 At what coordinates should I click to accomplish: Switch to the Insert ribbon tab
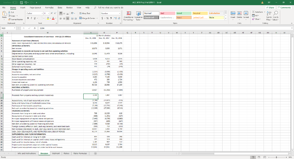click(23, 7)
